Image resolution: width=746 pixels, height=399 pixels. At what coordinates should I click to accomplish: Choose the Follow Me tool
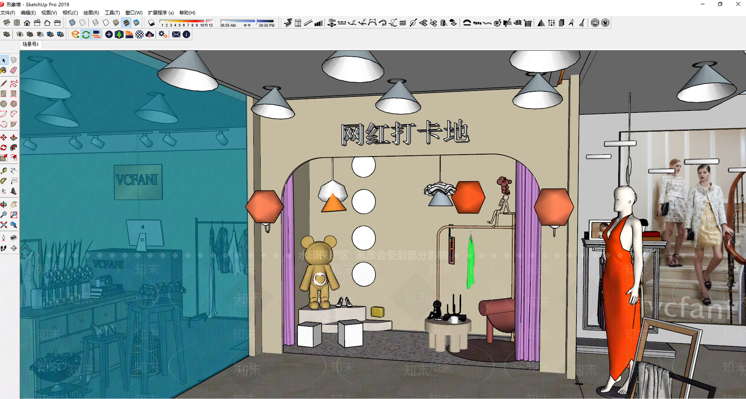14,147
